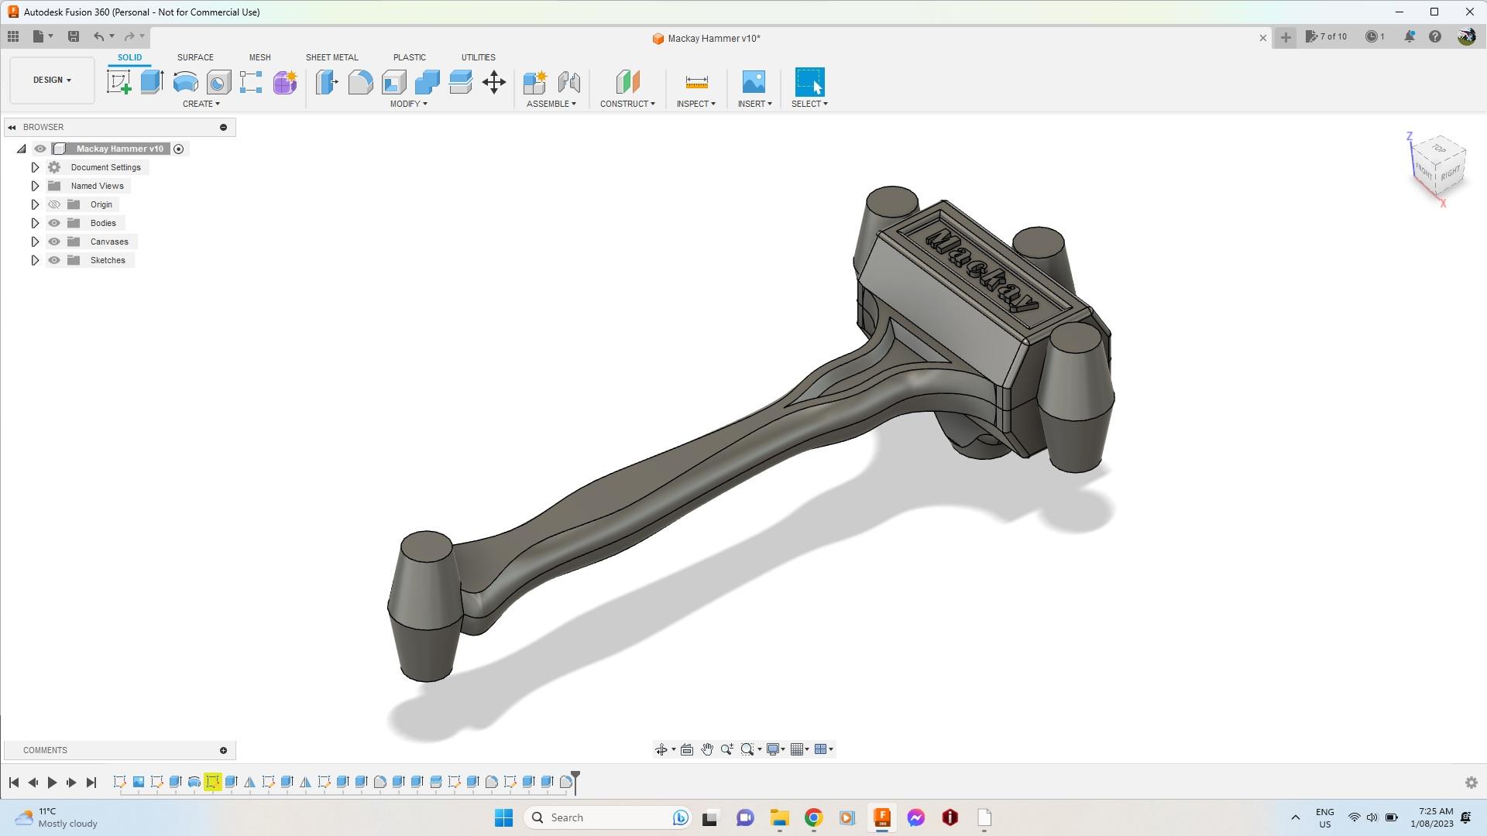
Task: Expand the Document Settings node
Action: point(35,167)
